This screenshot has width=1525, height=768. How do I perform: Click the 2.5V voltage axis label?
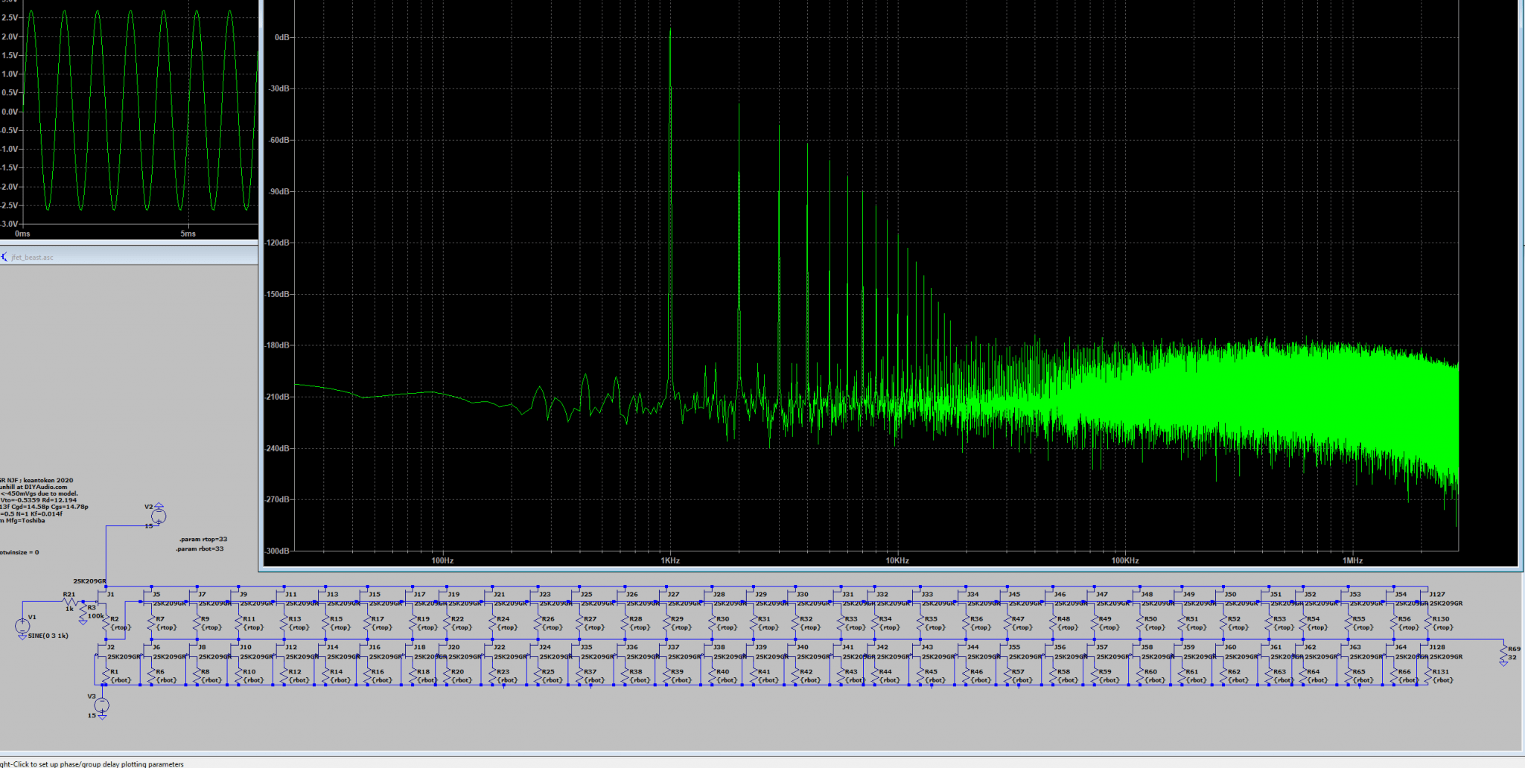(x=10, y=17)
